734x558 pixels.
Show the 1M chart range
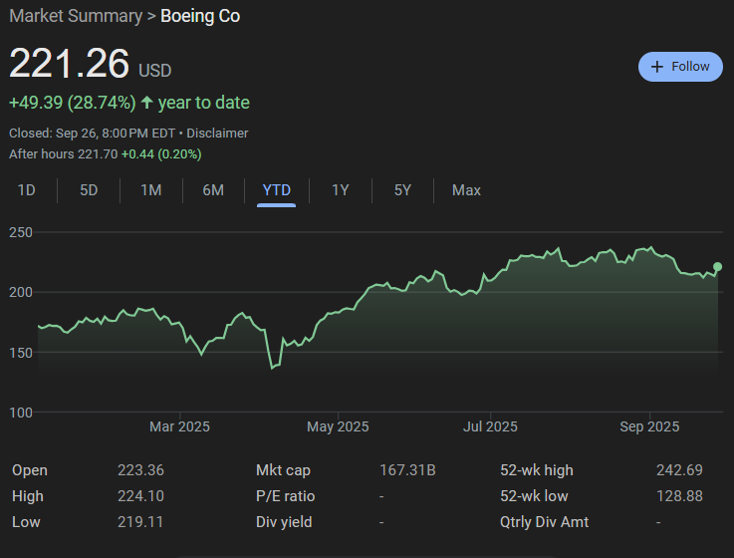150,189
